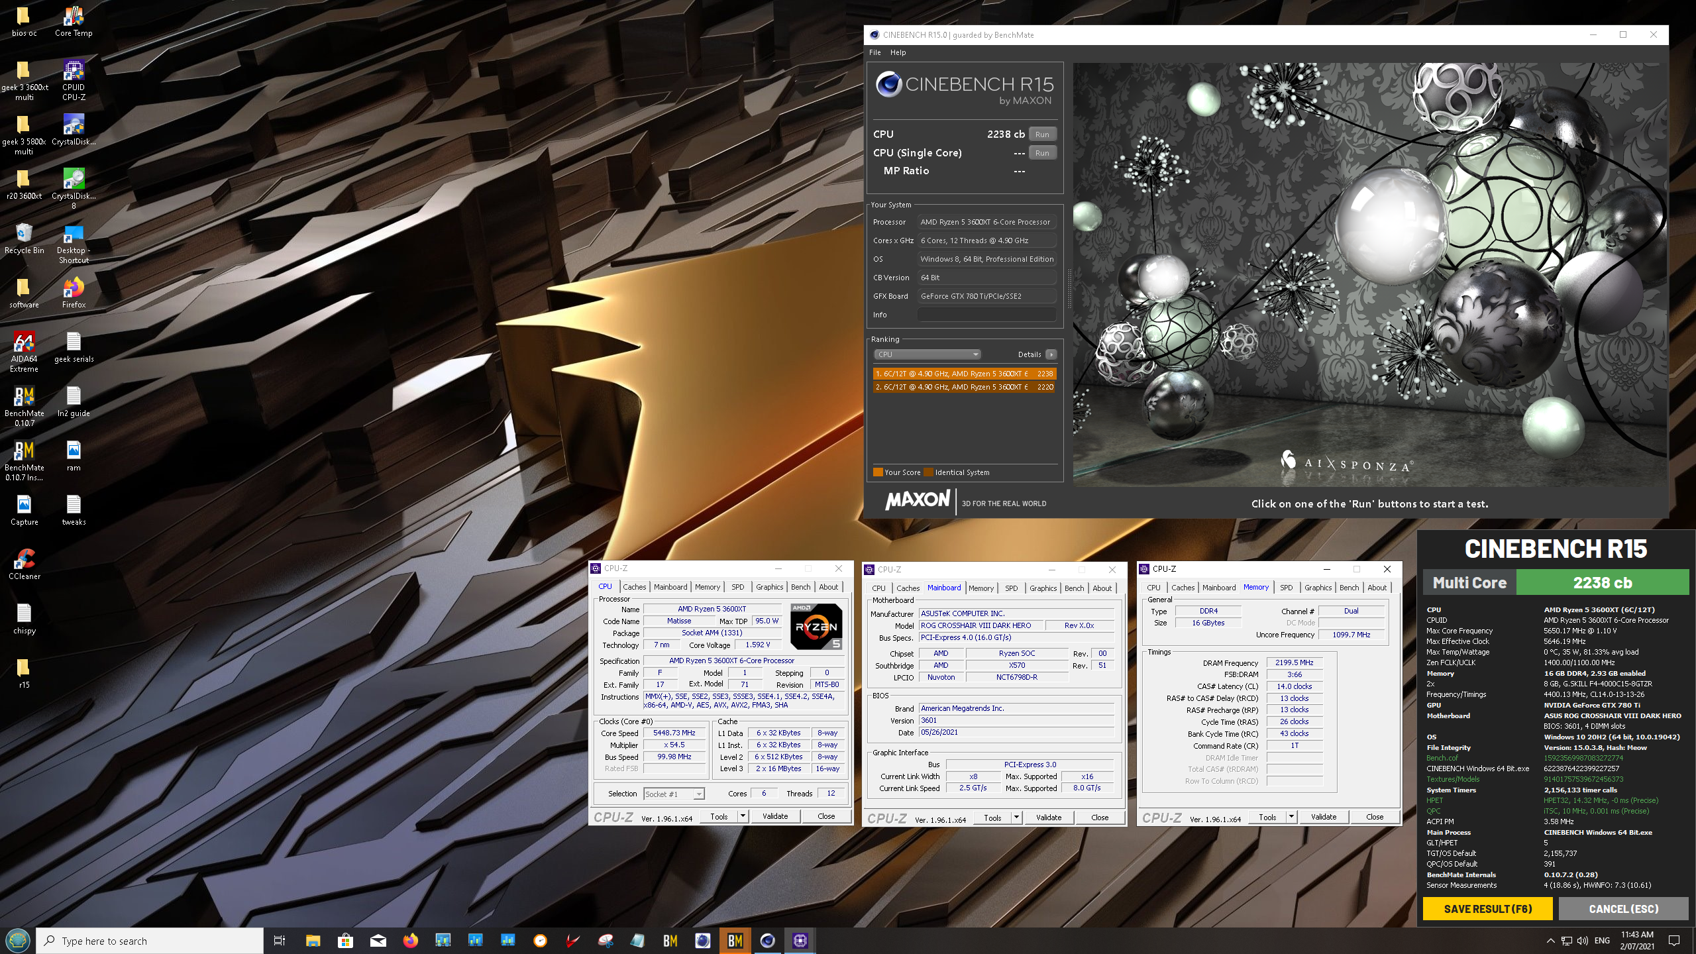Switch to CPU-Z in the taskbar
Image resolution: width=1696 pixels, height=954 pixels.
point(800,941)
